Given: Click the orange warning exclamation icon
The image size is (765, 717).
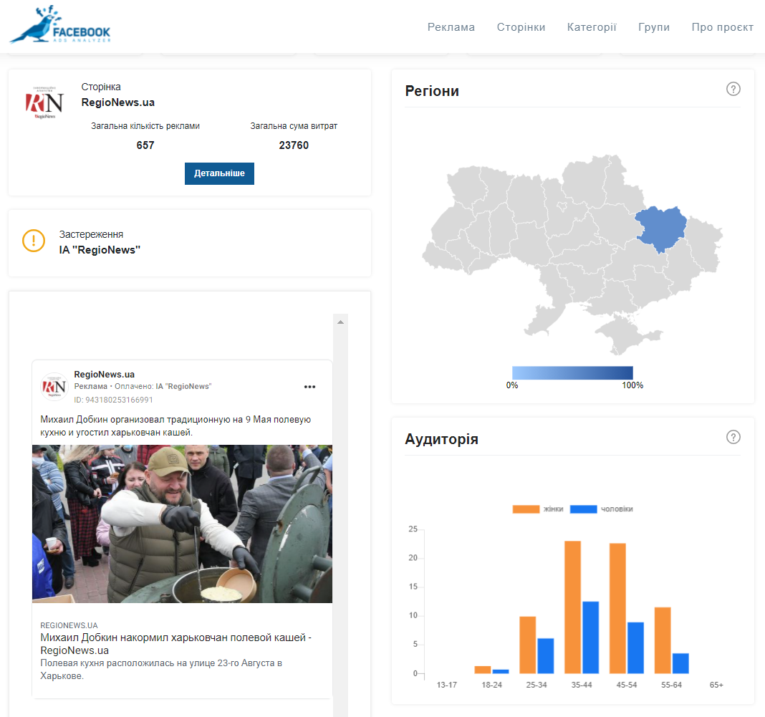Looking at the screenshot, I should pyautogui.click(x=34, y=241).
